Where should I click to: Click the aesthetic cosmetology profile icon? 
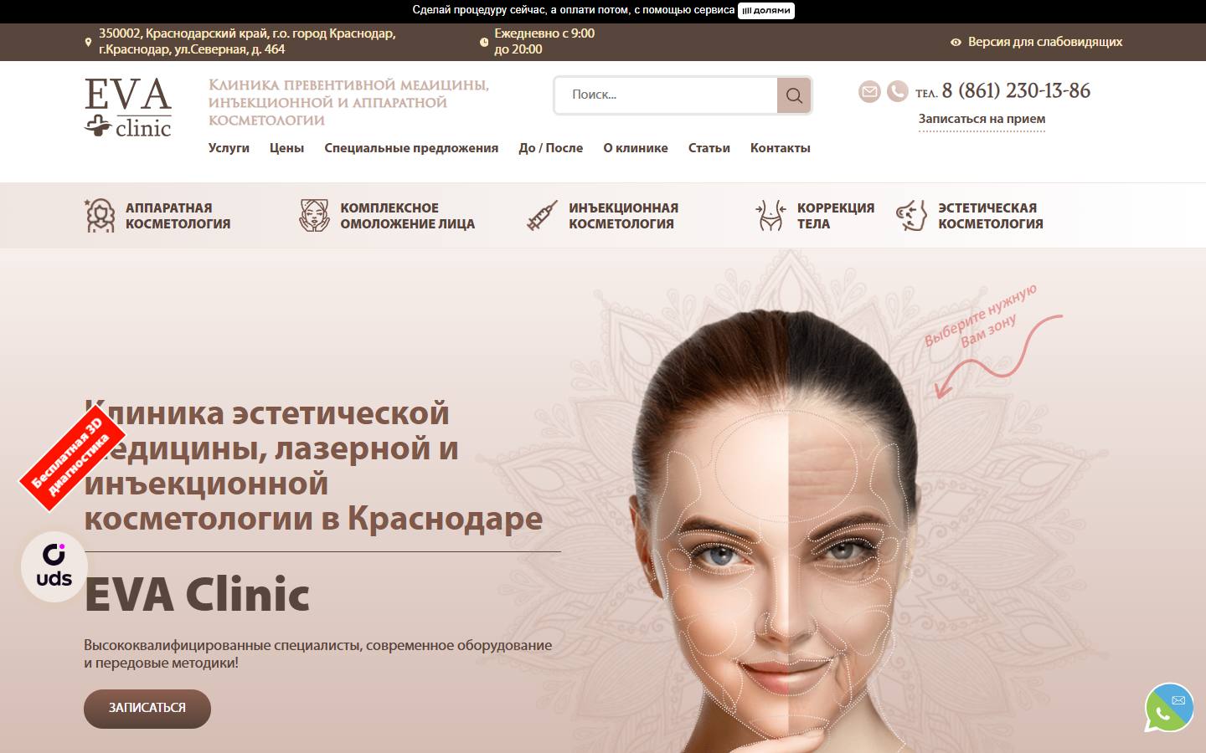click(x=911, y=215)
